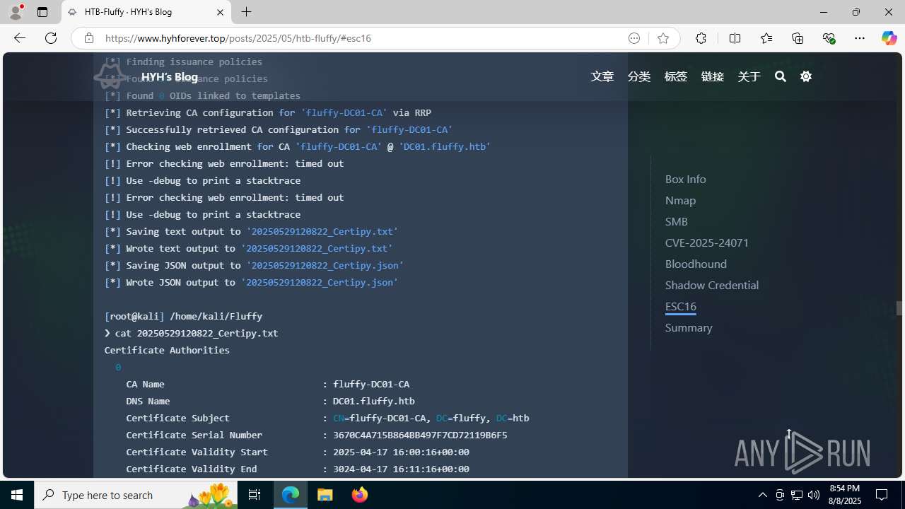This screenshot has height=509, width=905.
Task: Close the HTB-Fluffy browser tab
Action: coord(220,12)
